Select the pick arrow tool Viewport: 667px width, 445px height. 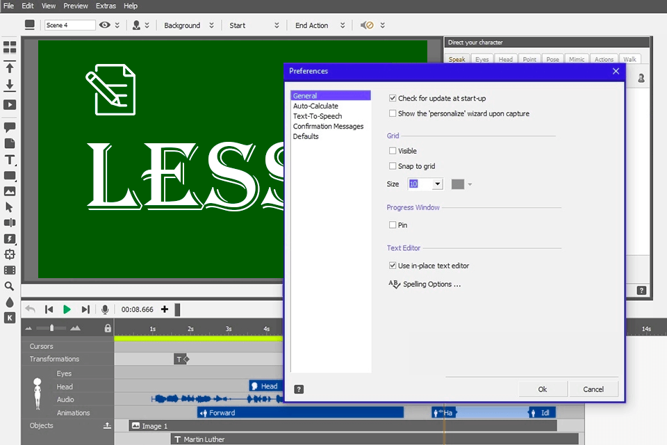tap(10, 207)
